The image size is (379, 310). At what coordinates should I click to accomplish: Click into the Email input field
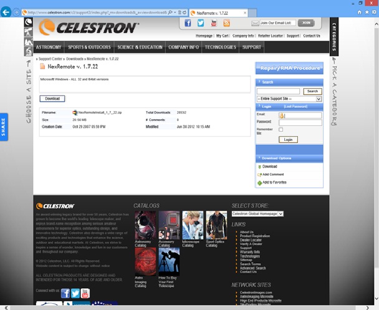[300, 115]
